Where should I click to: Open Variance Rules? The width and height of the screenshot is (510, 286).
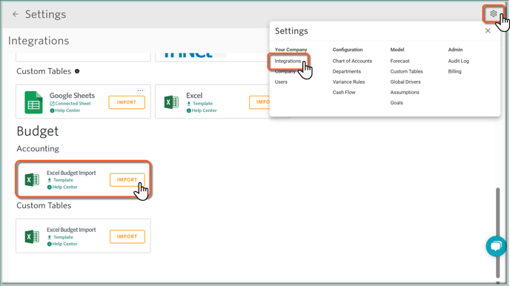pyautogui.click(x=348, y=82)
